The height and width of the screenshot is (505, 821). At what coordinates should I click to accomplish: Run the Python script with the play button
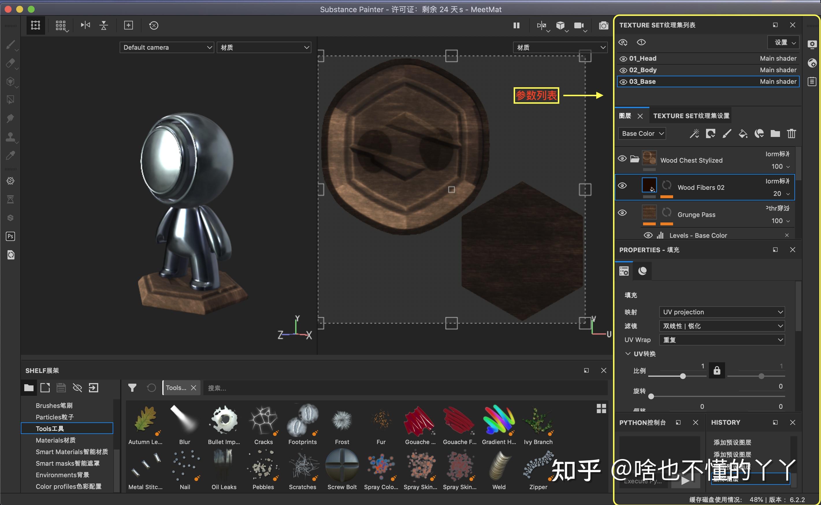[x=685, y=481]
